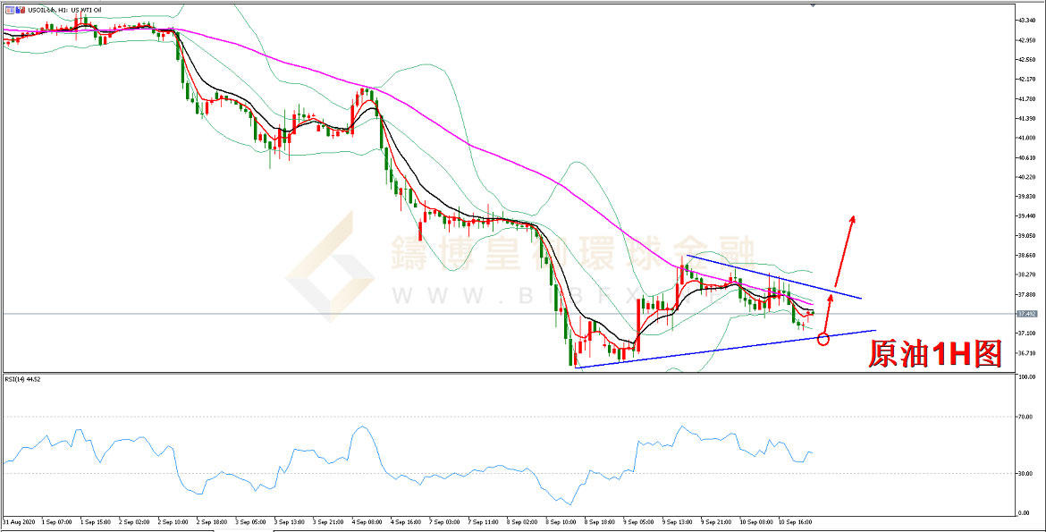Click the RSI(14) indicator label
1046x532 pixels.
(21, 379)
